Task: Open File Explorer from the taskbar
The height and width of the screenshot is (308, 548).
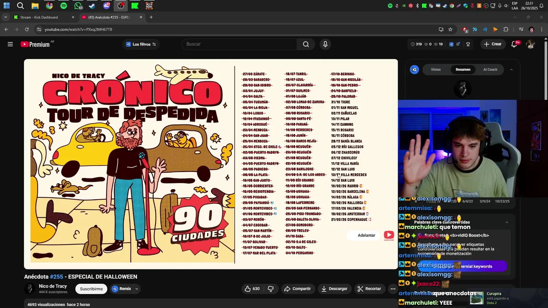Action: coord(35,6)
